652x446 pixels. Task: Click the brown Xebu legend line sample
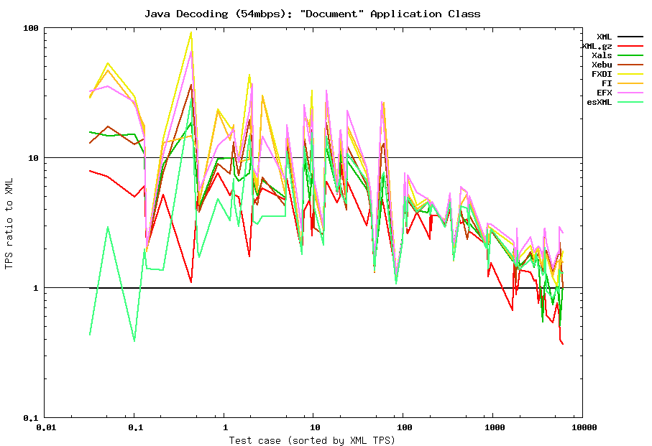(630, 65)
